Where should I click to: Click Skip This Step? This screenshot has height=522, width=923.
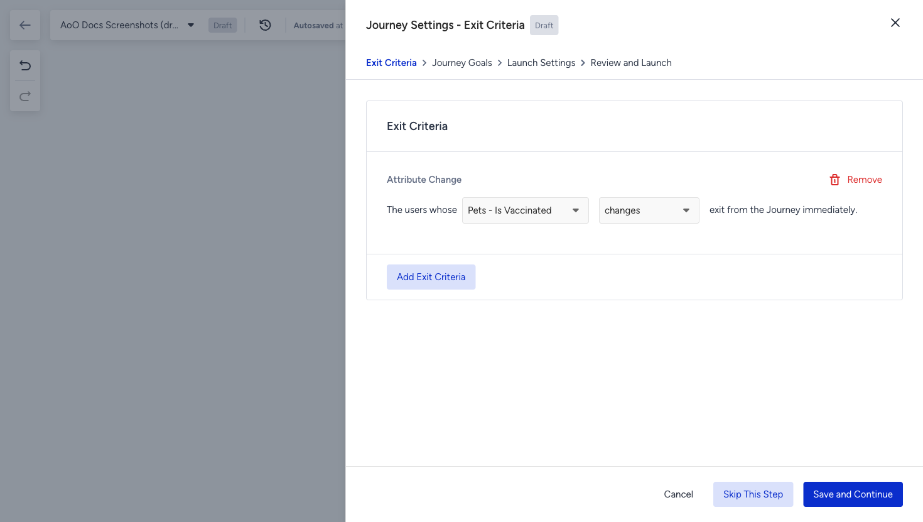pos(753,494)
